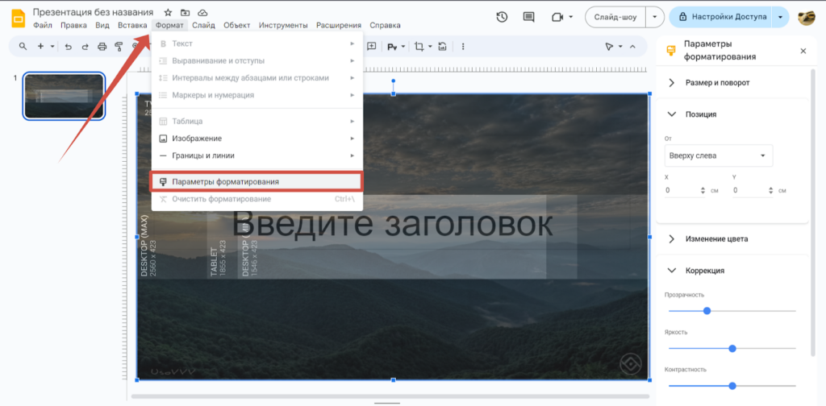826x406 pixels.
Task: Open the account profile avatar
Action: click(807, 17)
